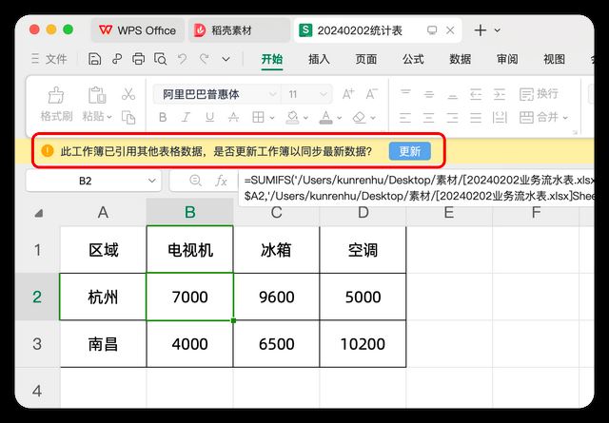Click Wrap Text (换行) button
This screenshot has width=609, height=423.
(x=540, y=94)
